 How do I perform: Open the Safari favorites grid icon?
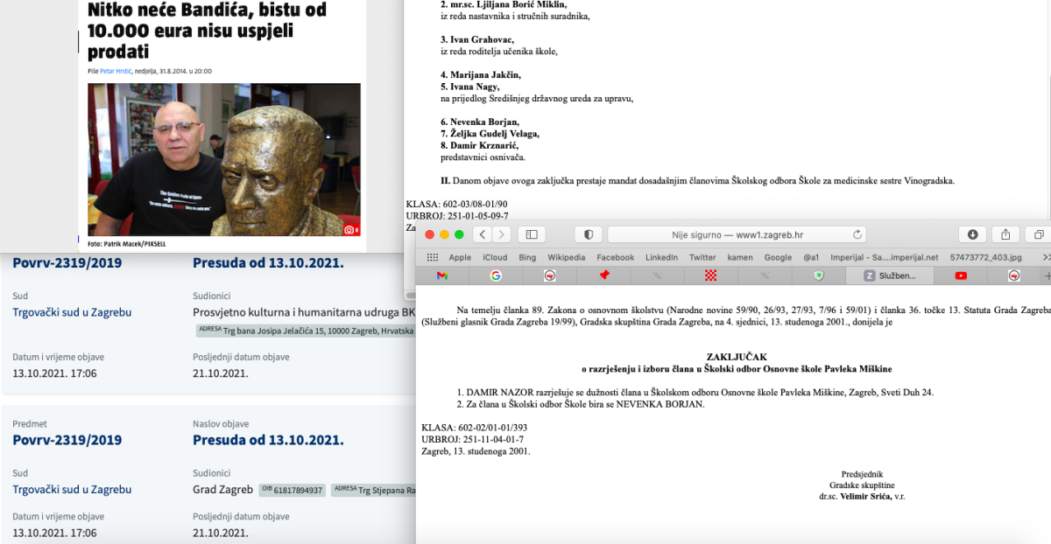click(x=432, y=257)
